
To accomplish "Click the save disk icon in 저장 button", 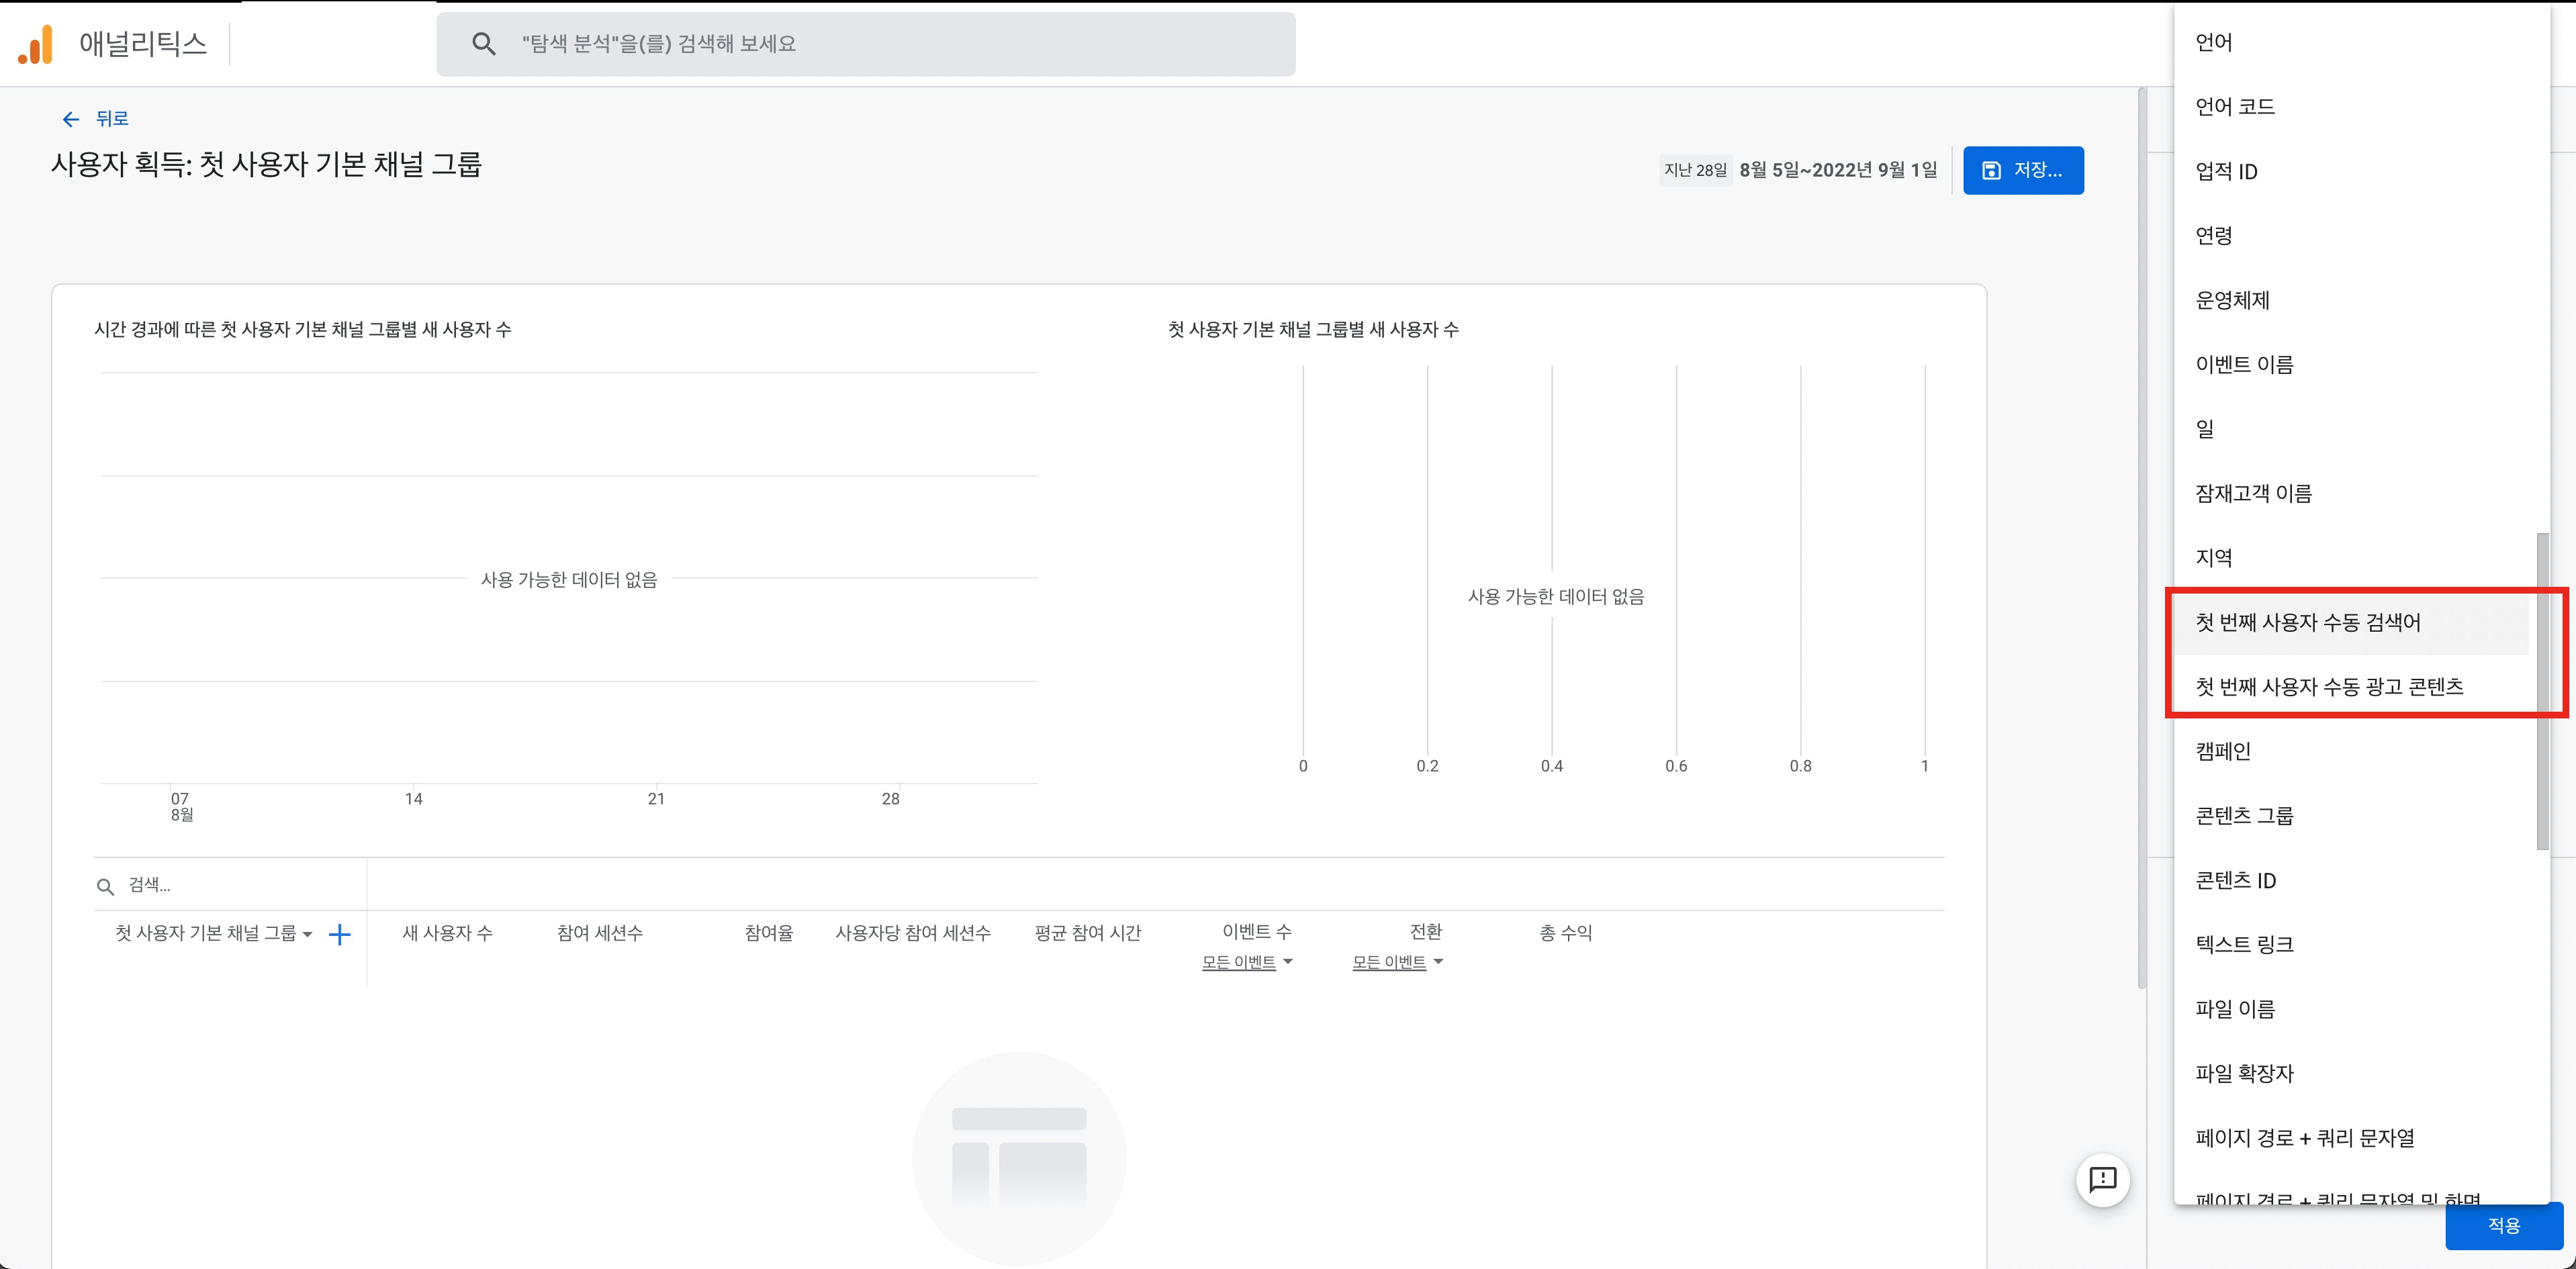I will coord(1991,170).
